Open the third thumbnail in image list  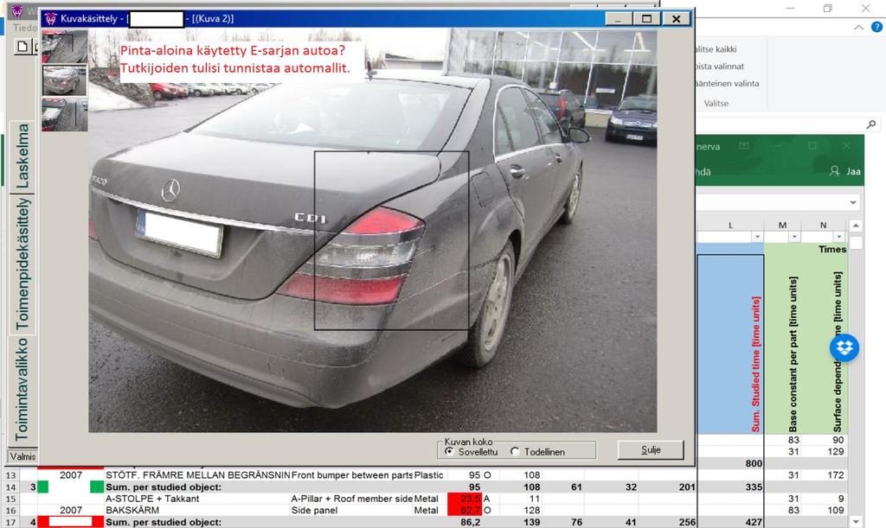click(x=64, y=115)
